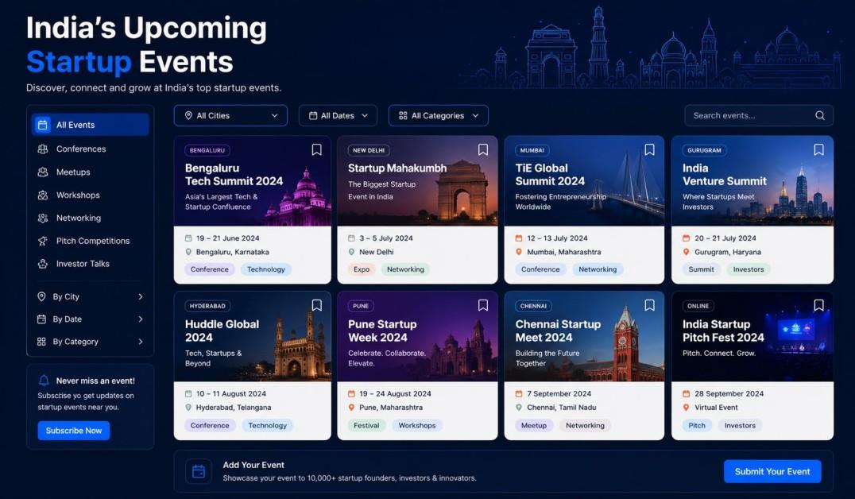Click the BENGALURU city badge
855x499 pixels.
click(x=207, y=150)
